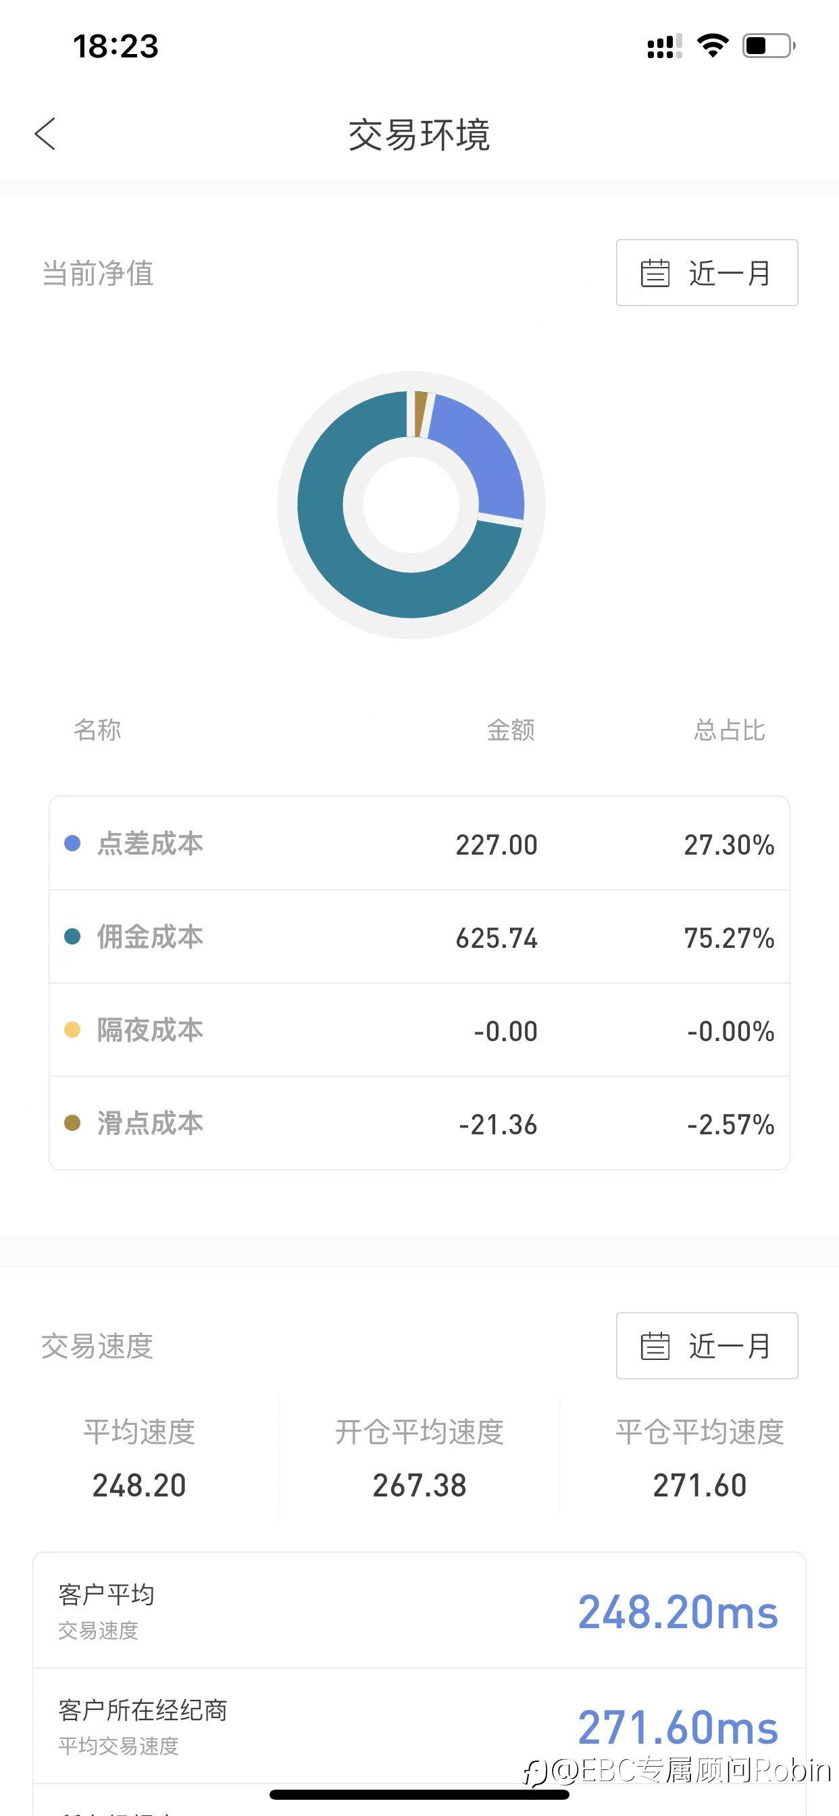Image resolution: width=839 pixels, height=1816 pixels.
Task: Tap the yellow dot beside 隔夜成本
Action: [x=72, y=1030]
